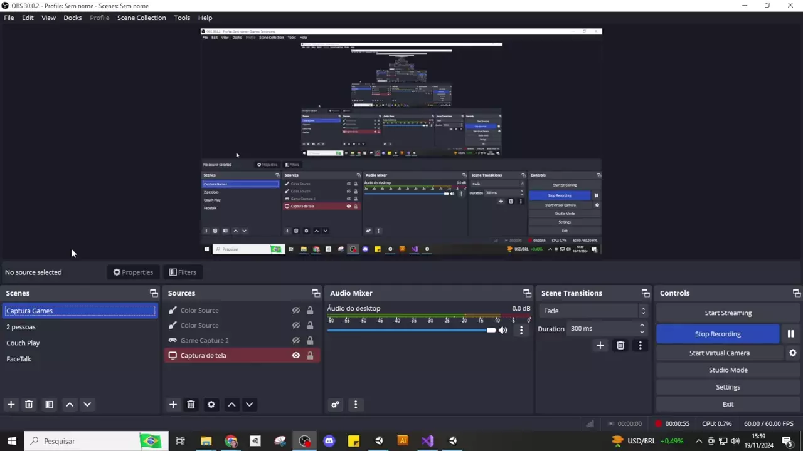Viewport: 803px width, 451px height.
Task: Show the second Color Source
Action: [296, 325]
